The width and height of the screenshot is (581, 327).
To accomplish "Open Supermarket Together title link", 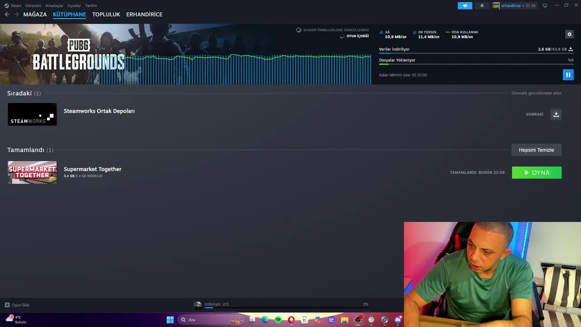I will coord(93,169).
